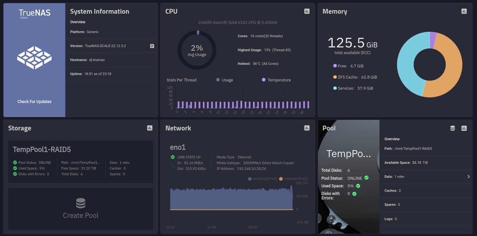This screenshot has height=236, width=477.
Task: Click green check next to Pool Status ONLINE in Storage
Action: 15,163
